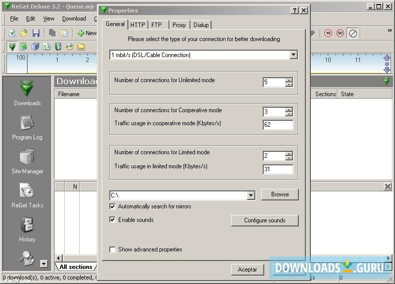
Task: Toggle the Enable sounds checkbox
Action: point(112,219)
